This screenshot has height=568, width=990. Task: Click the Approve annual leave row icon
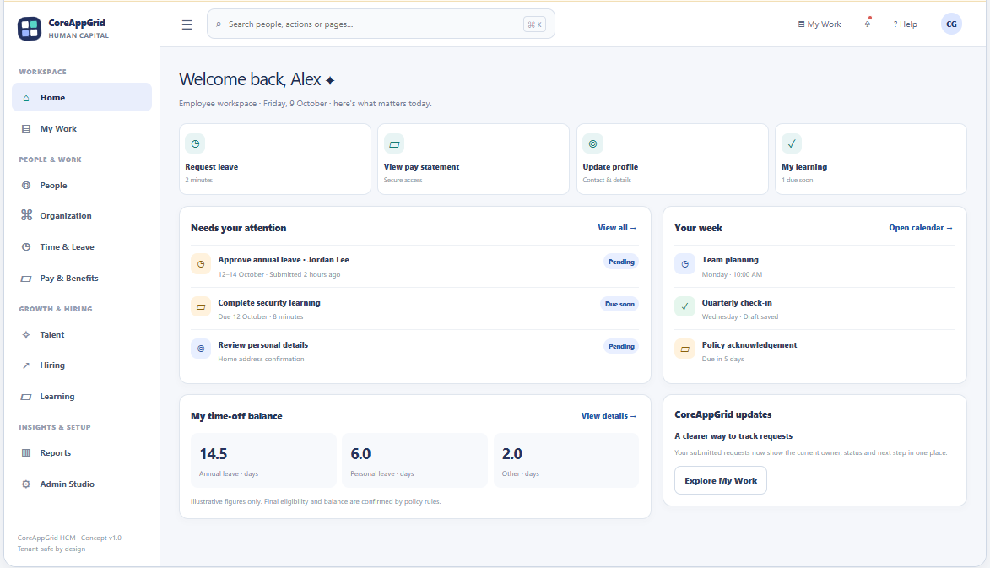[201, 264]
